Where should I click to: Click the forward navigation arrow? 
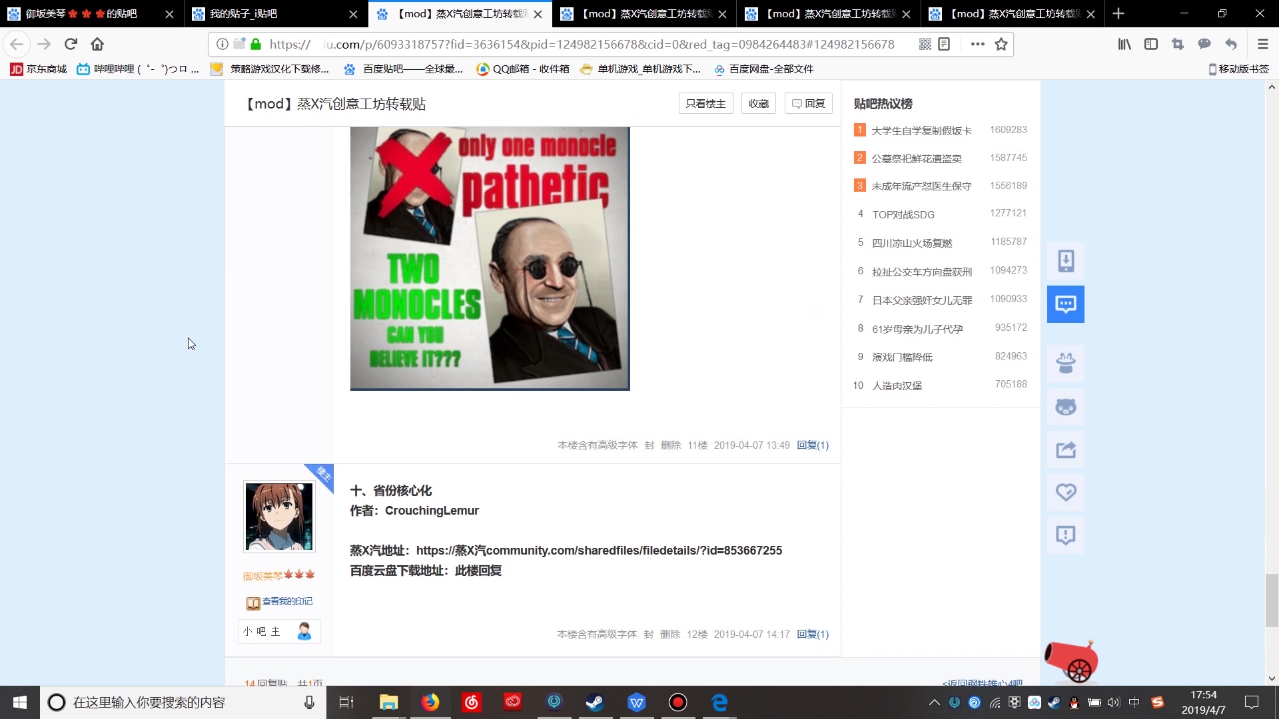coord(44,44)
